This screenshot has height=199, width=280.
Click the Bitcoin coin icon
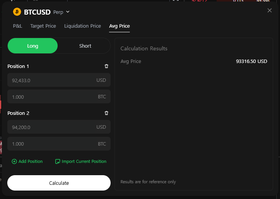pyautogui.click(x=17, y=12)
